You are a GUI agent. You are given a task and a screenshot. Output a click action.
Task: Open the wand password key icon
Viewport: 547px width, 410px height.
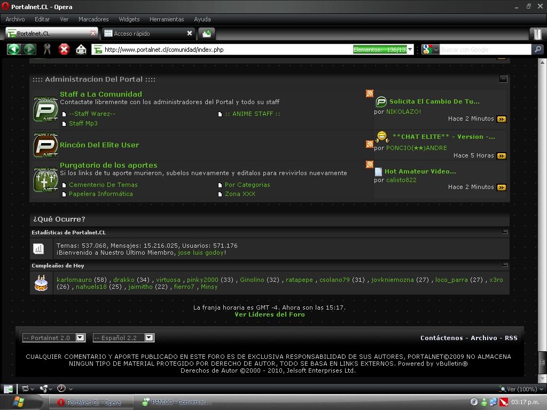pyautogui.click(x=47, y=49)
